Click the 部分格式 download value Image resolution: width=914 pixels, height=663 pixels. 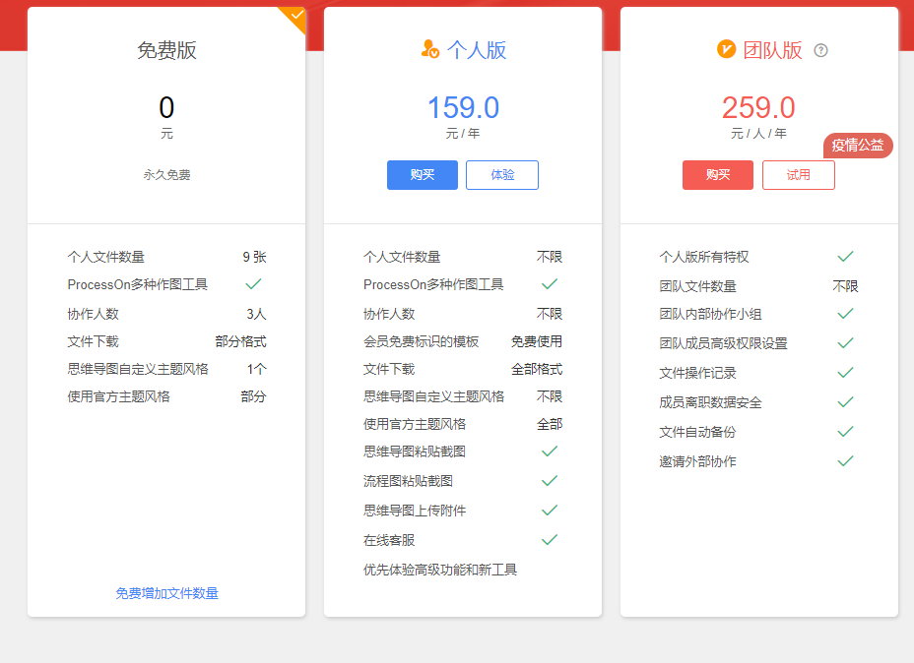point(240,341)
